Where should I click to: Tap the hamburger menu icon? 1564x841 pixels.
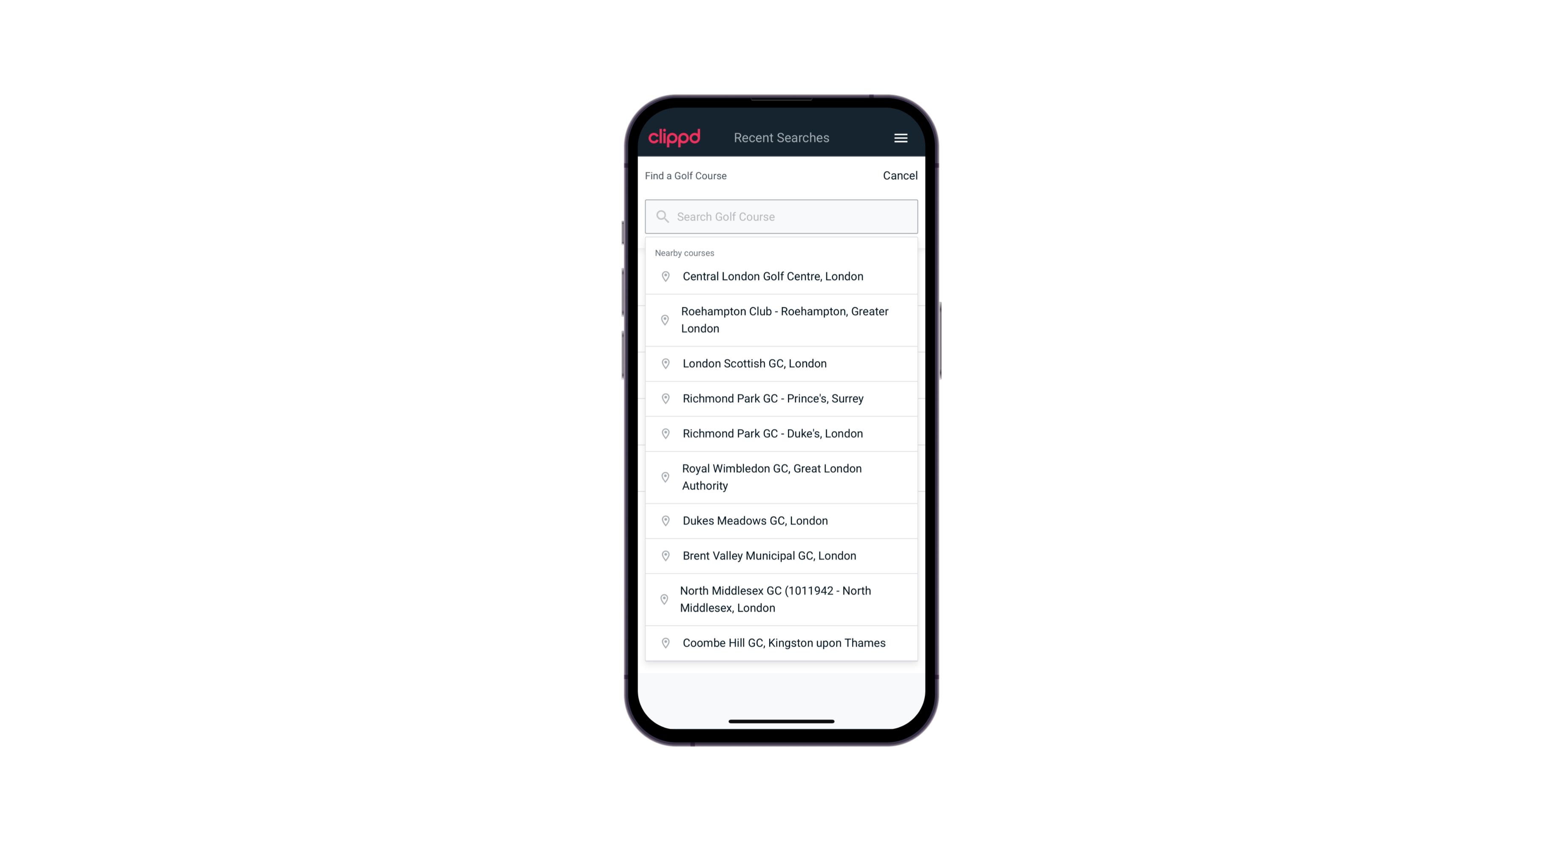pos(900,138)
